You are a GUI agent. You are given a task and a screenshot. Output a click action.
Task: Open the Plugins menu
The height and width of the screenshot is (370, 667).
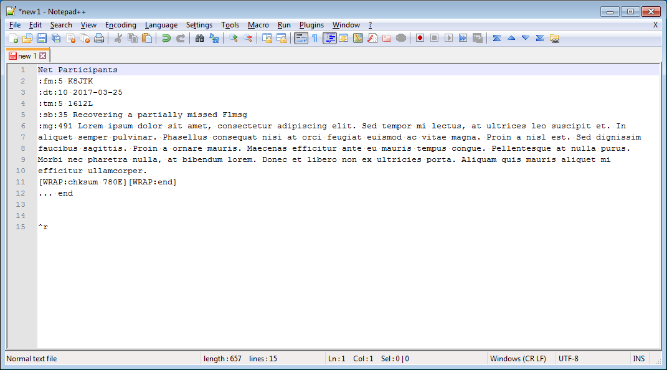click(311, 25)
